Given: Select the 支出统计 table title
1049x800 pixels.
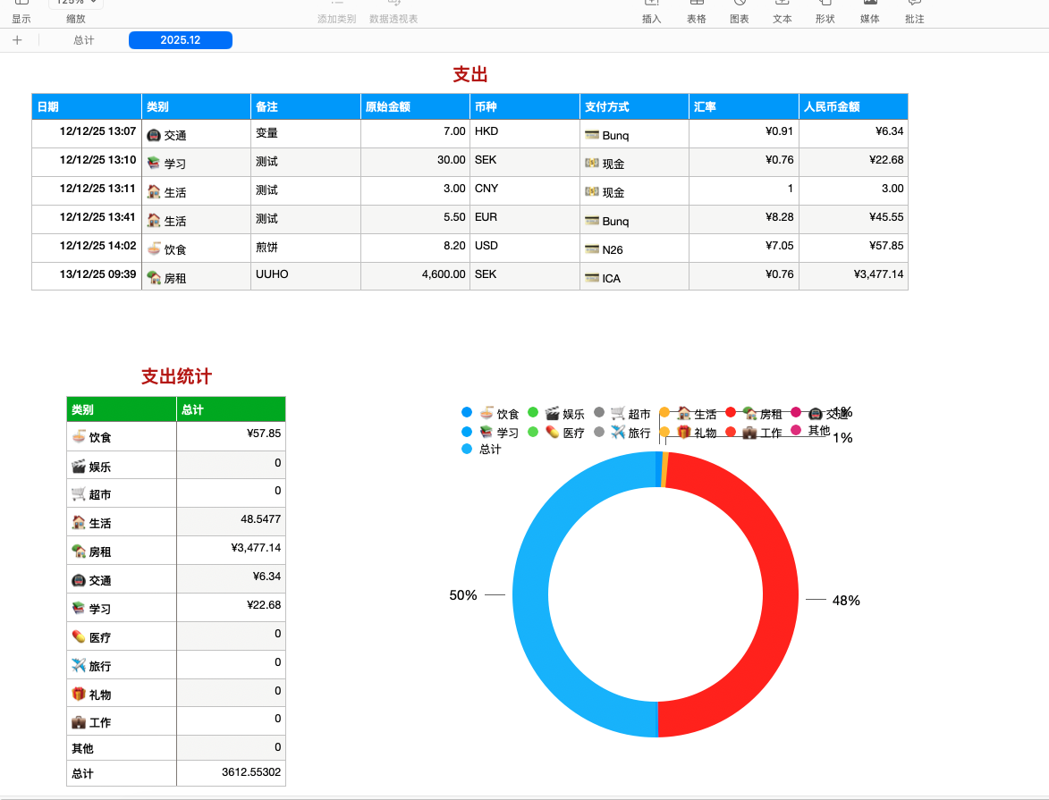Looking at the screenshot, I should (176, 377).
